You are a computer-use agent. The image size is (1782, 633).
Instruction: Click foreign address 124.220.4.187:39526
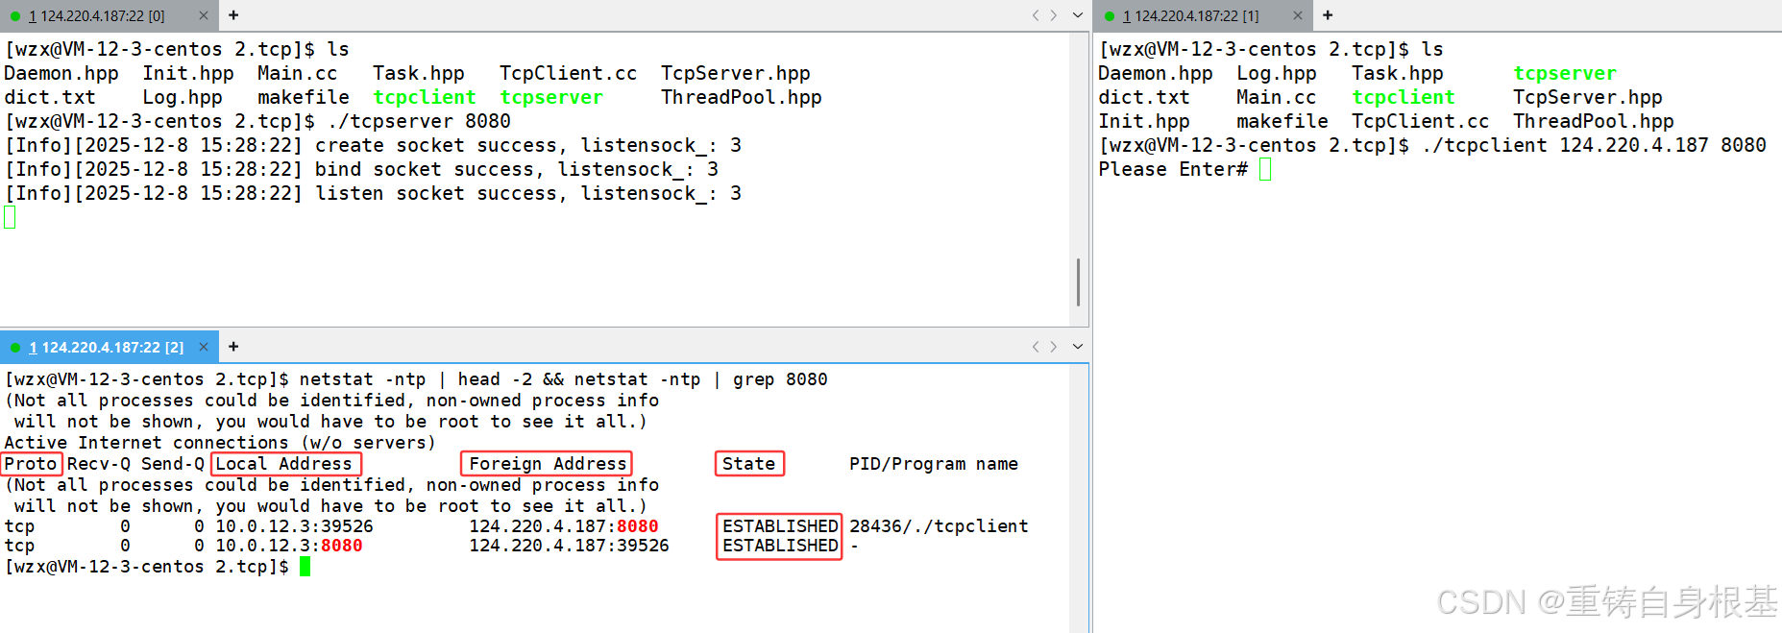point(569,546)
